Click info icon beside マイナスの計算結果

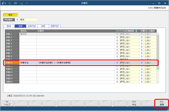136,31
